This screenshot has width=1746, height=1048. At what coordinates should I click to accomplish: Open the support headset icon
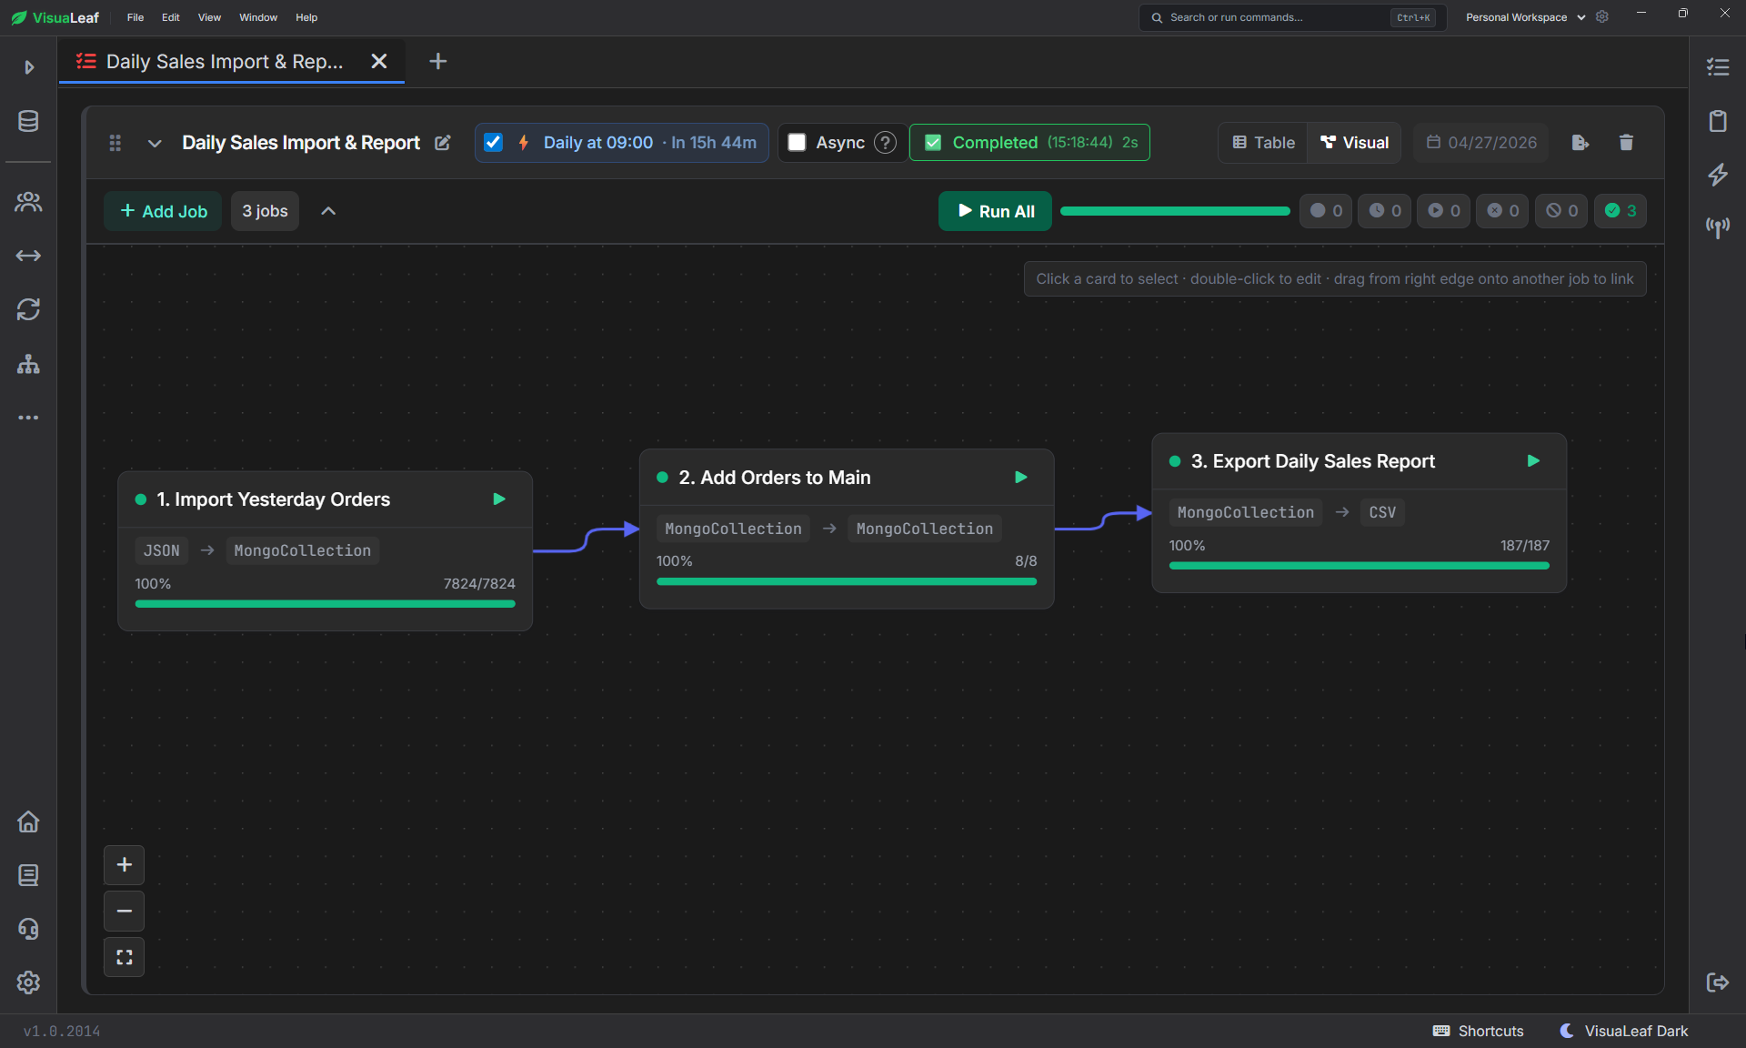pos(28,929)
